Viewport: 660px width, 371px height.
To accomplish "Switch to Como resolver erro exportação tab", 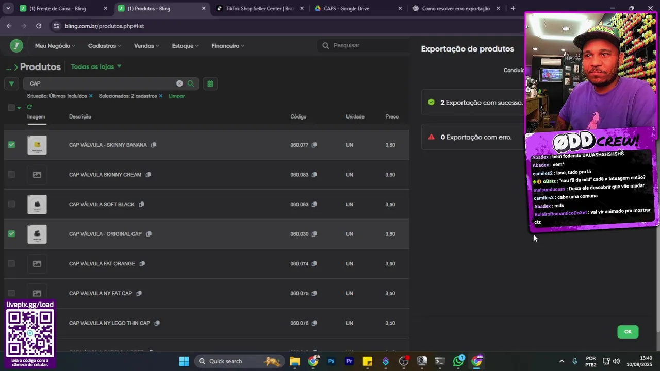I will coord(456,8).
